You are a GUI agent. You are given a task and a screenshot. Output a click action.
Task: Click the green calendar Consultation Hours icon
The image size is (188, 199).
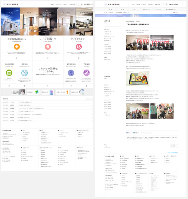pyautogui.click(x=9, y=73)
